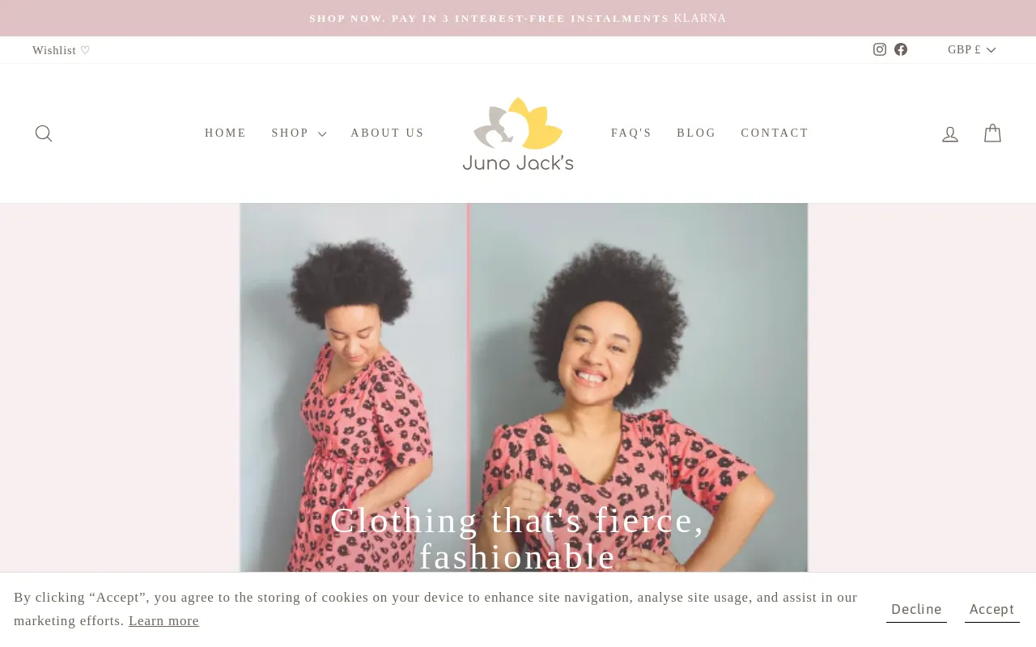Open the About Us page

(x=388, y=133)
